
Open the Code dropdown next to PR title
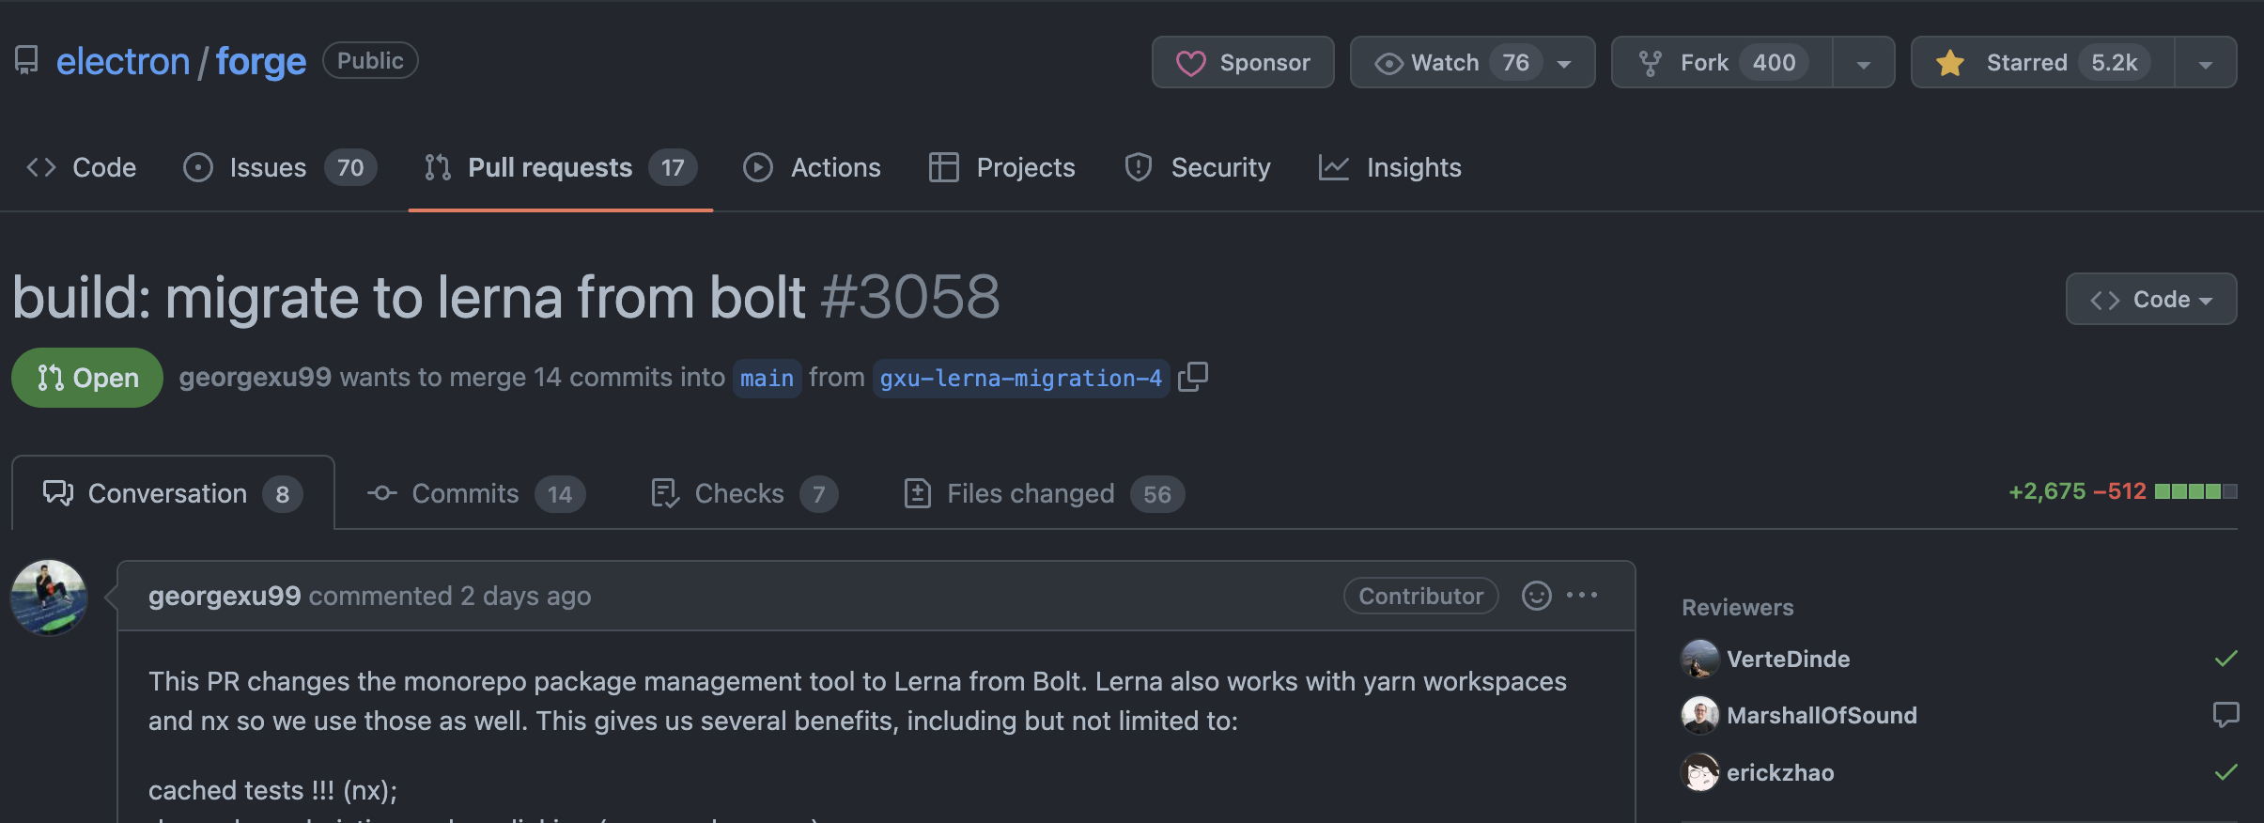pyautogui.click(x=2151, y=299)
